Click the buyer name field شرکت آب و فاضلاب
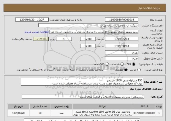This screenshot has height=121, width=171. pyautogui.click(x=88, y=26)
